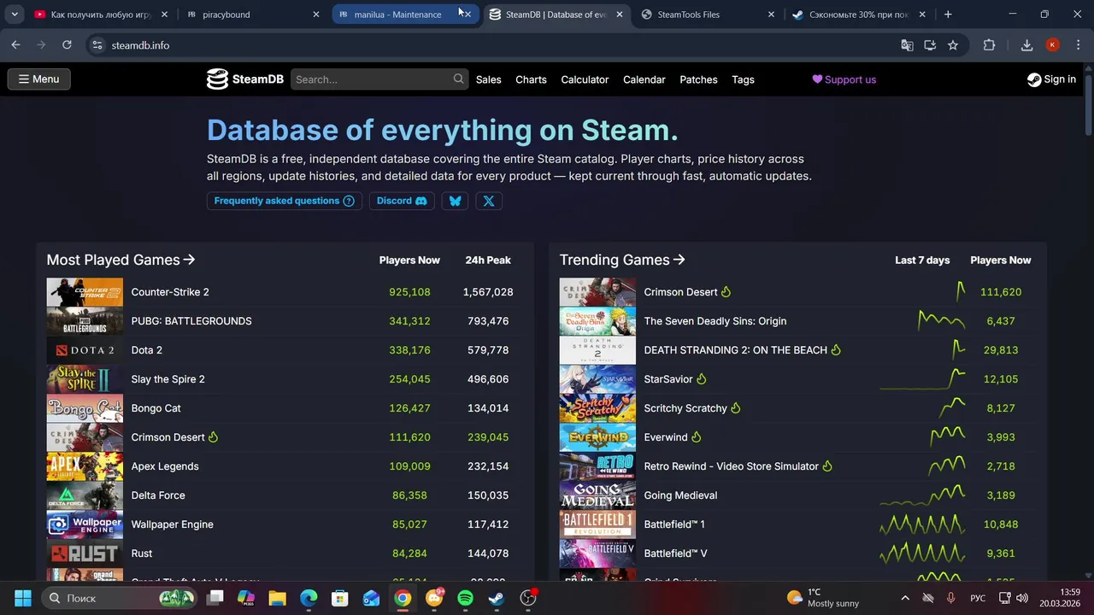This screenshot has height=615, width=1094.
Task: Open the Most Played Games arrow link
Action: click(121, 260)
